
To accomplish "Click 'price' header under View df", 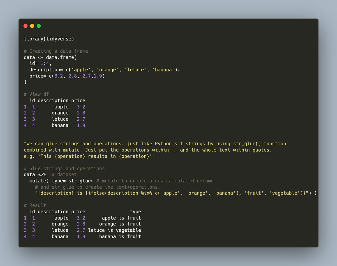I will (78, 100).
